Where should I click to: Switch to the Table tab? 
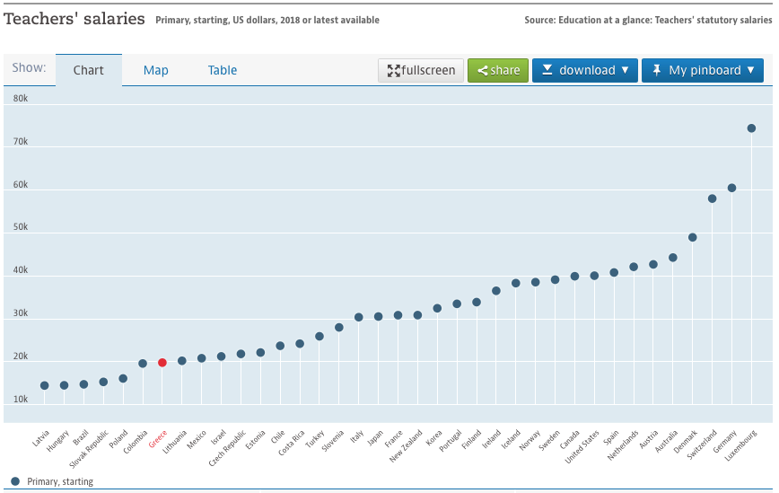[x=223, y=70]
